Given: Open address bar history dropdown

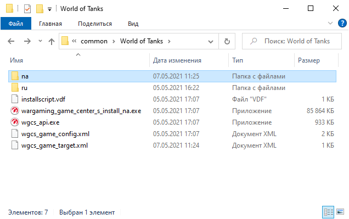Looking at the screenshot, I should point(211,41).
